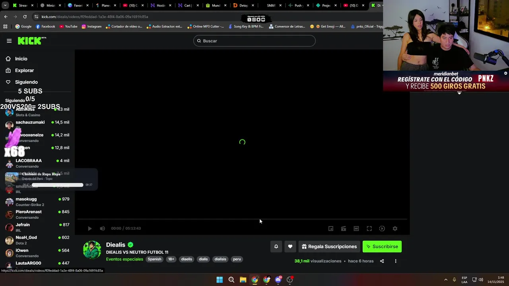Image resolution: width=509 pixels, height=286 pixels.
Task: Enter fullscreen mode
Action: (369, 228)
